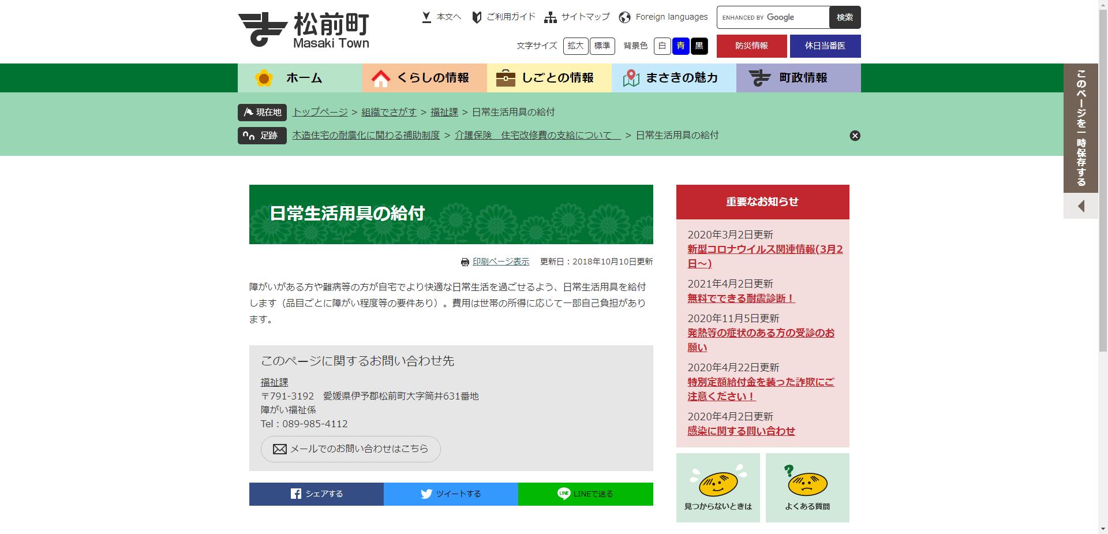Tweet the page via the Twitter icon
This screenshot has width=1108, height=534.
[x=427, y=494]
